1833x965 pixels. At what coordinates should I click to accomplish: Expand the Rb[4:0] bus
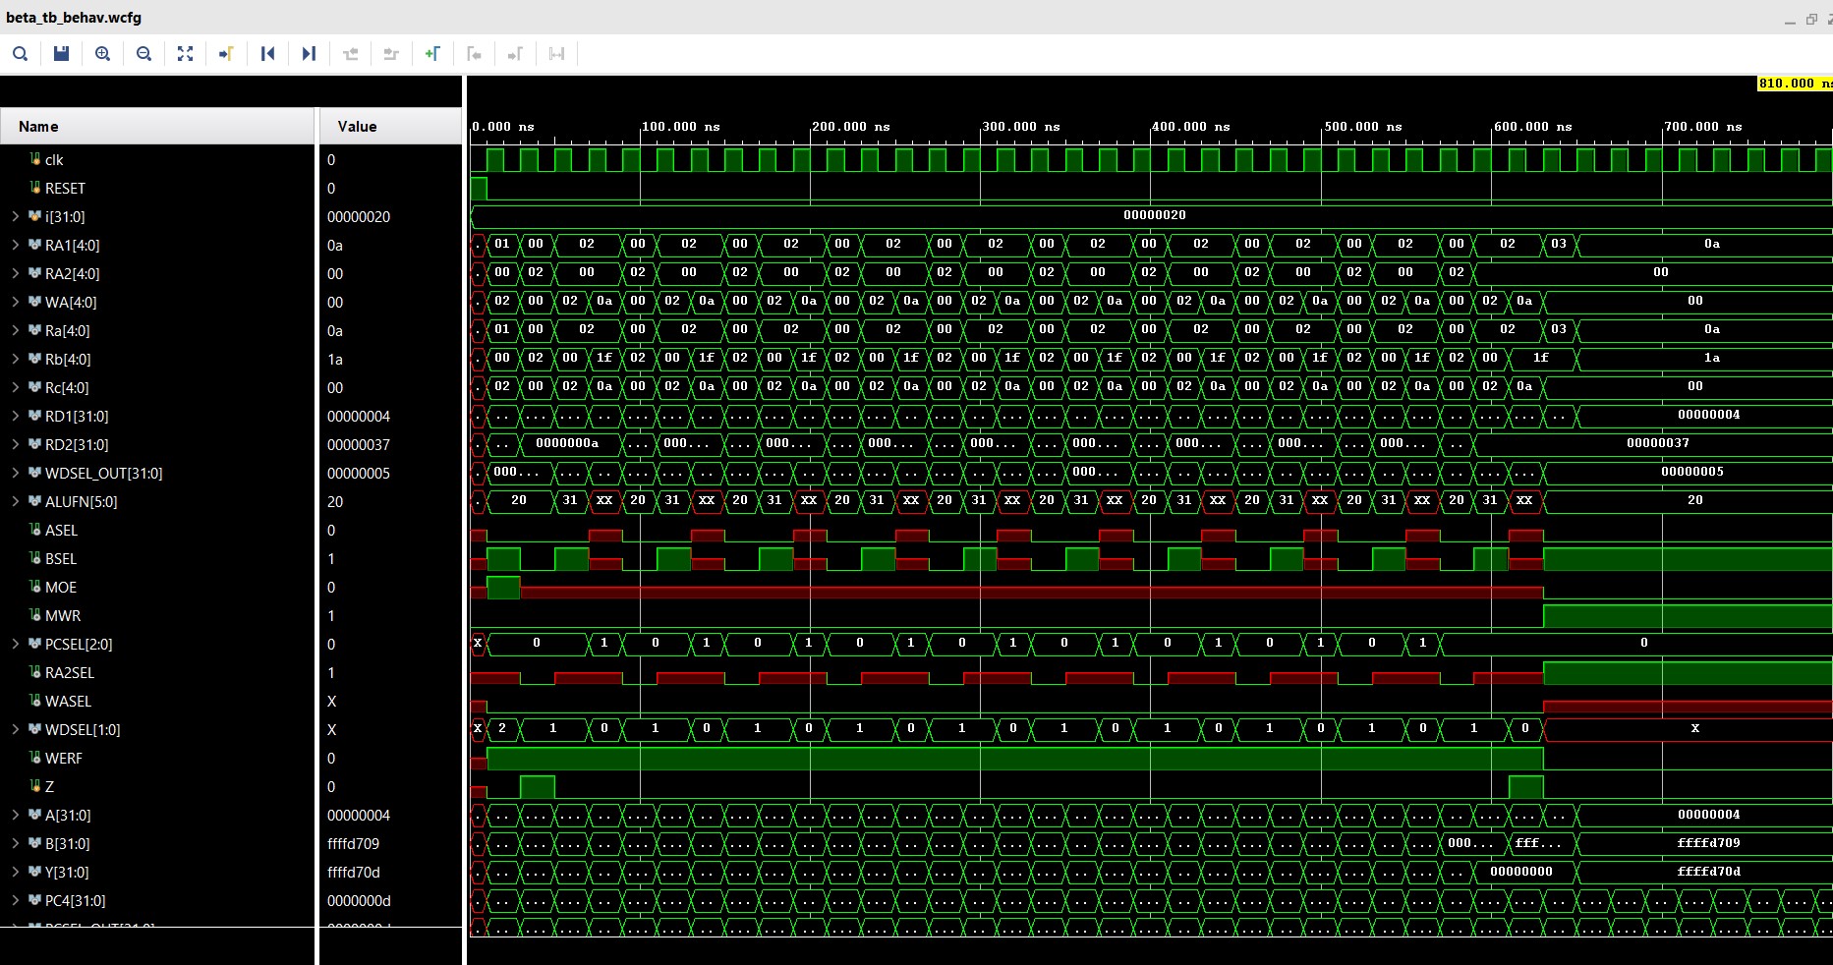point(15,359)
